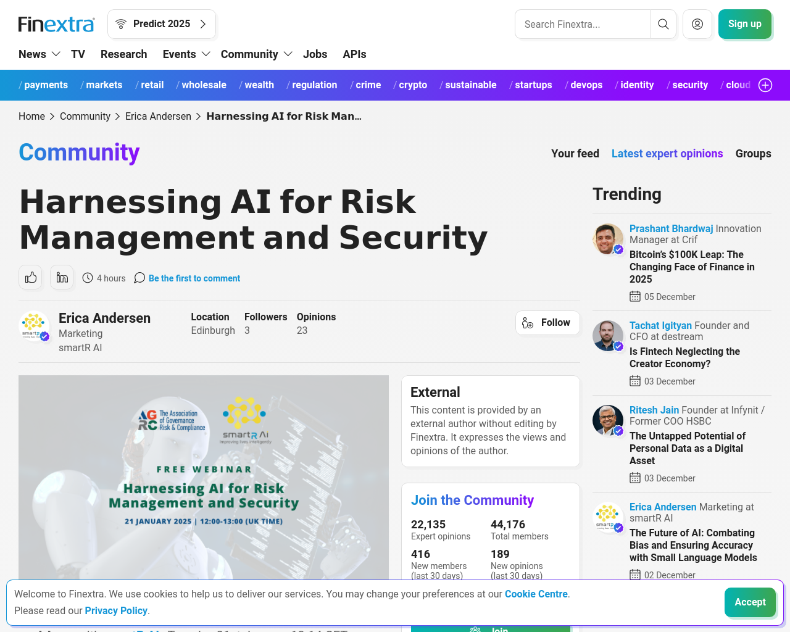Like the article with thumbs-up icon
The image size is (790, 632).
[x=31, y=278]
